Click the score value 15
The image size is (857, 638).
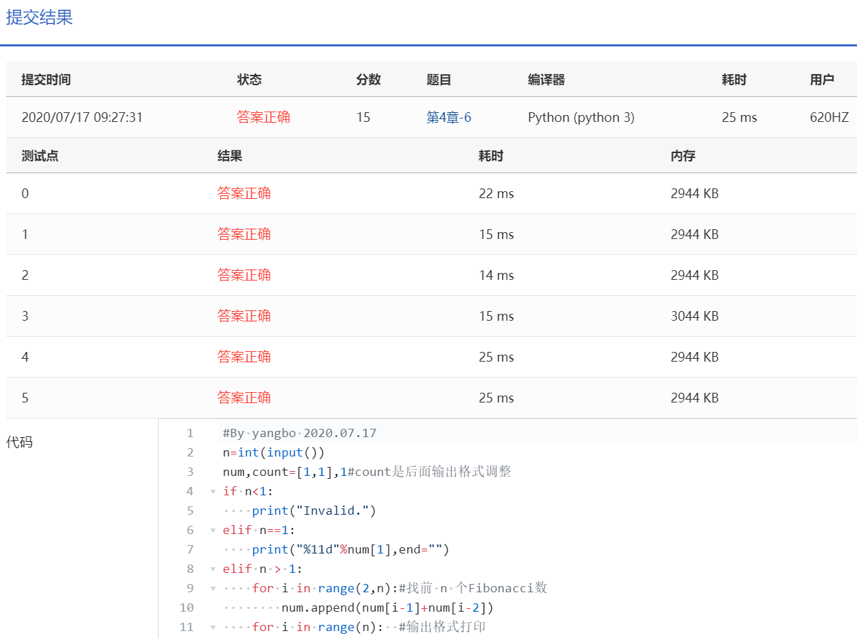click(363, 117)
